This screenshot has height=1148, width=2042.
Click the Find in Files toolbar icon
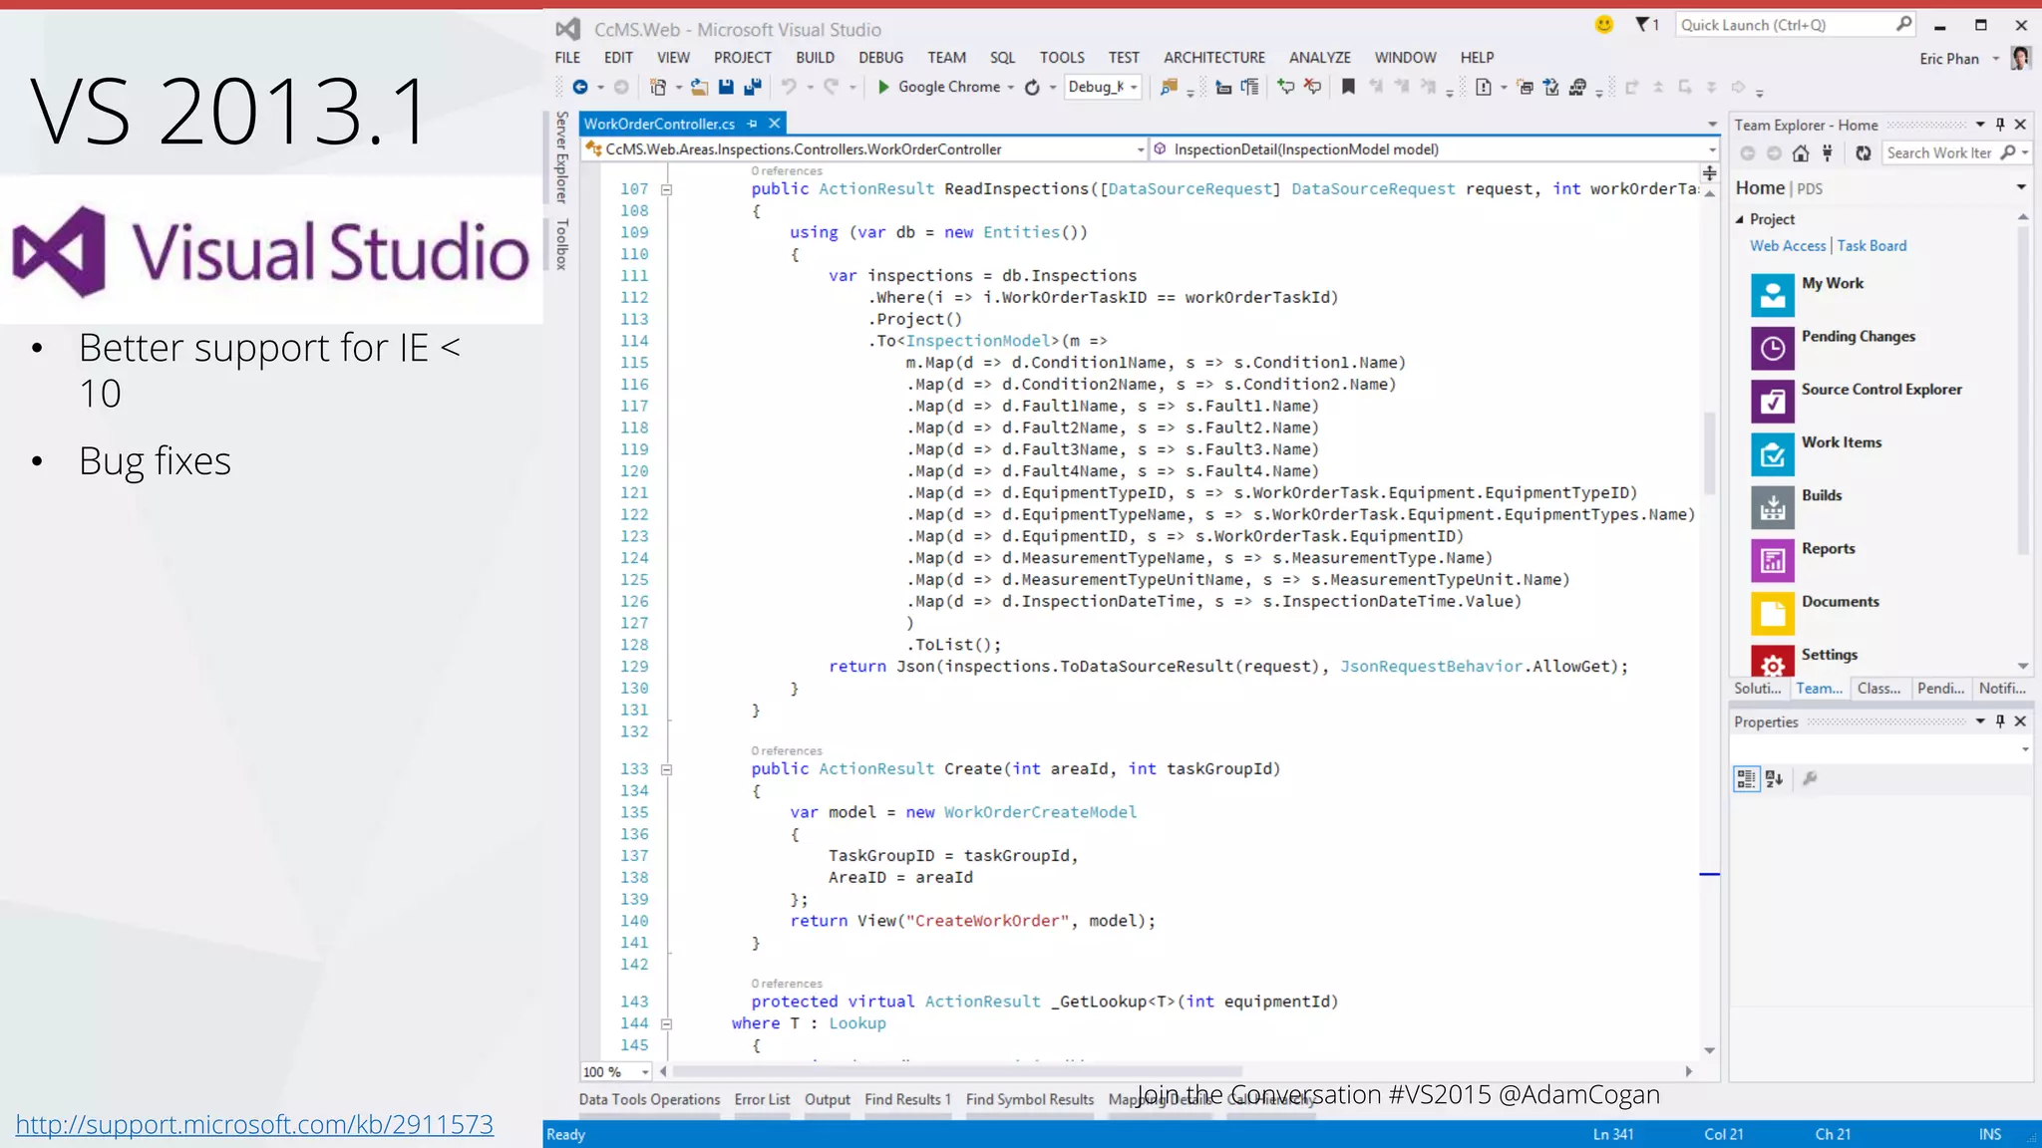[x=1169, y=88]
